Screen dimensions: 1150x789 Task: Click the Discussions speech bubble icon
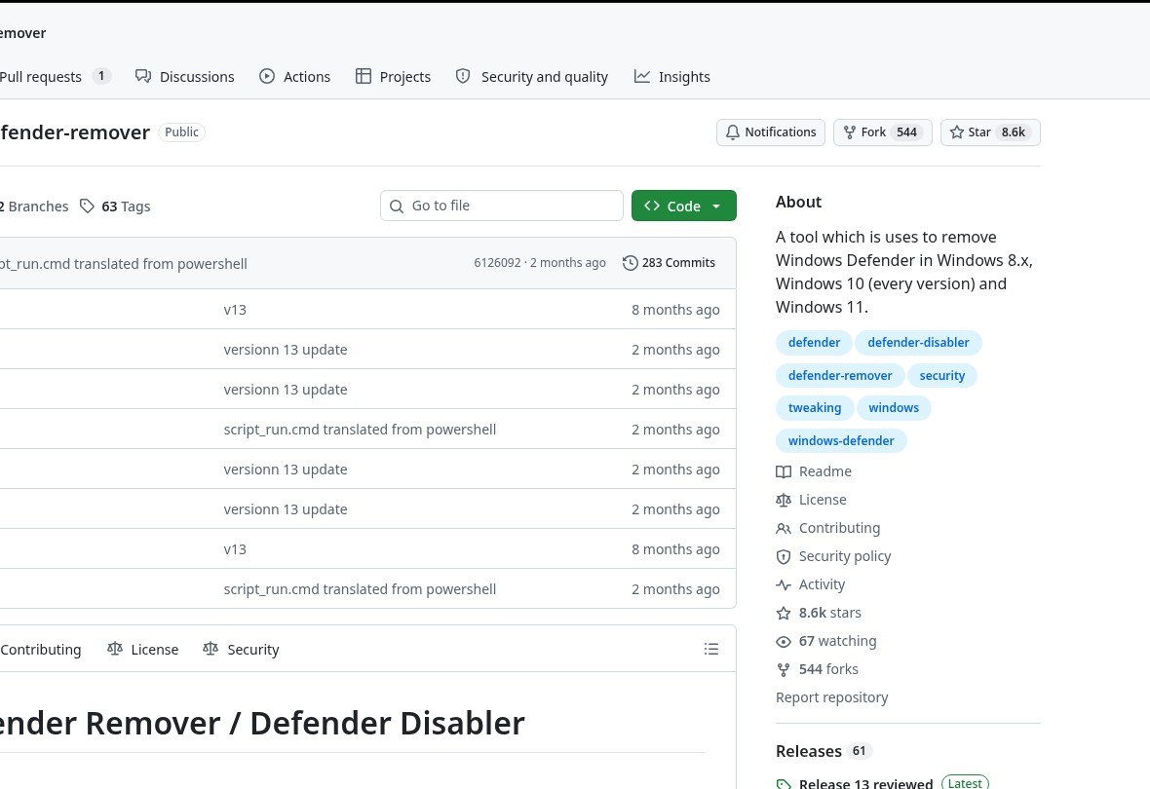coord(143,76)
